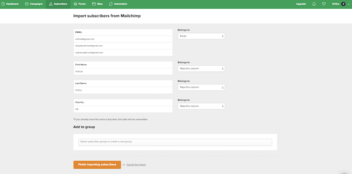Click the Campaigns envelope icon
Screen dimensions: 352x174
coord(27,4)
